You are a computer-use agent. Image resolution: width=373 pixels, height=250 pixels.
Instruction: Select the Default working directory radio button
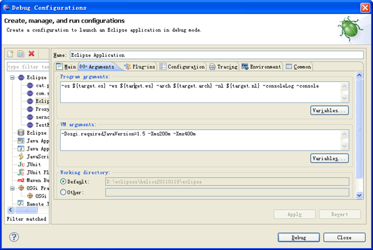point(63,181)
